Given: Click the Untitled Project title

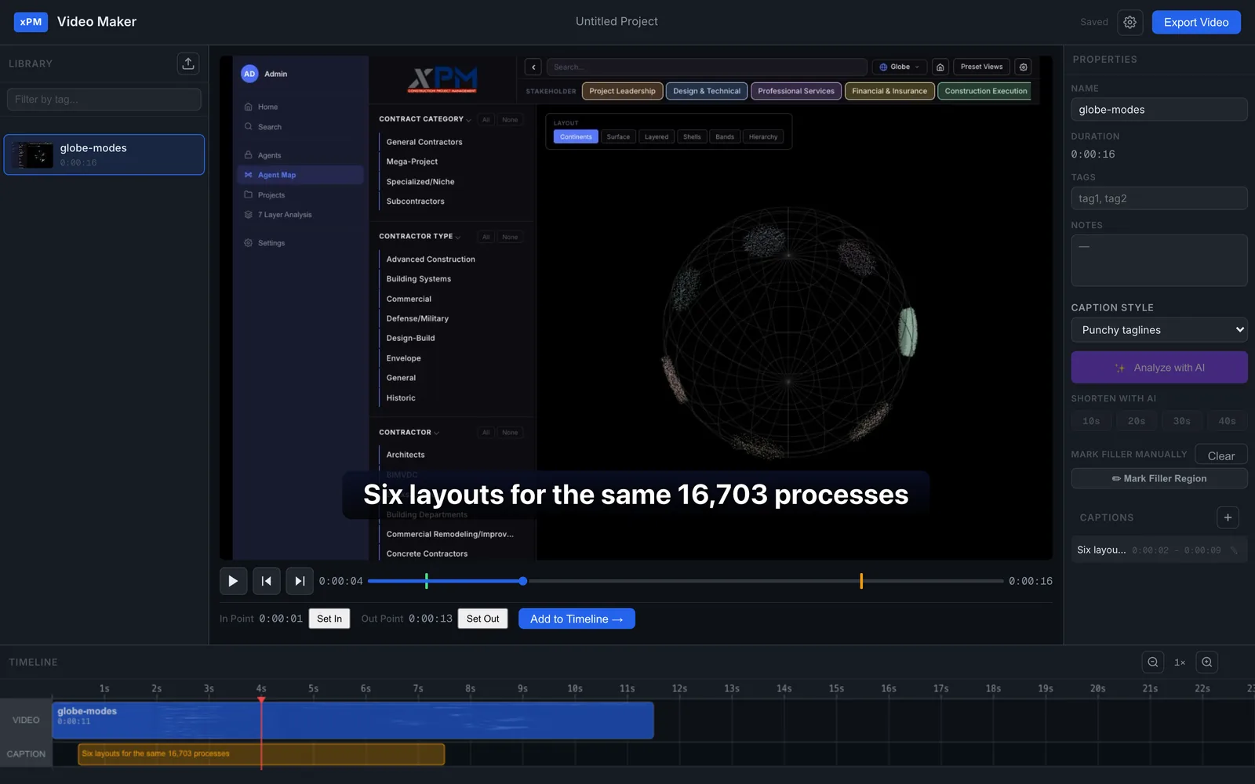Looking at the screenshot, I should coord(617,22).
